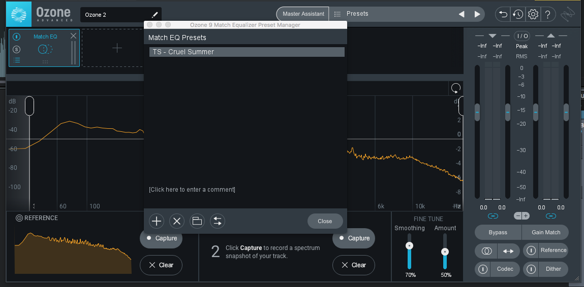Viewport: 584px width, 287px height.
Task: Click the undo arrow icon
Action: [x=503, y=15]
